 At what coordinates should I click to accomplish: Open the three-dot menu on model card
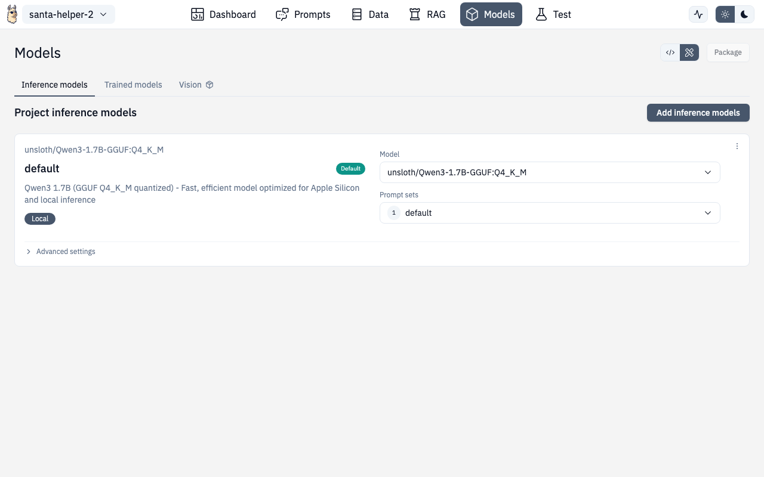pyautogui.click(x=737, y=146)
